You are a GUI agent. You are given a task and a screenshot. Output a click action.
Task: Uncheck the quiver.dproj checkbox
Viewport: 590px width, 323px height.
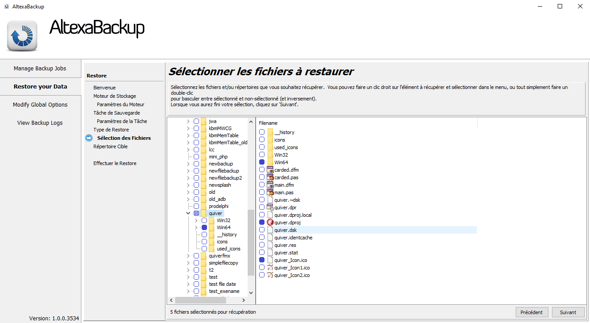click(262, 222)
